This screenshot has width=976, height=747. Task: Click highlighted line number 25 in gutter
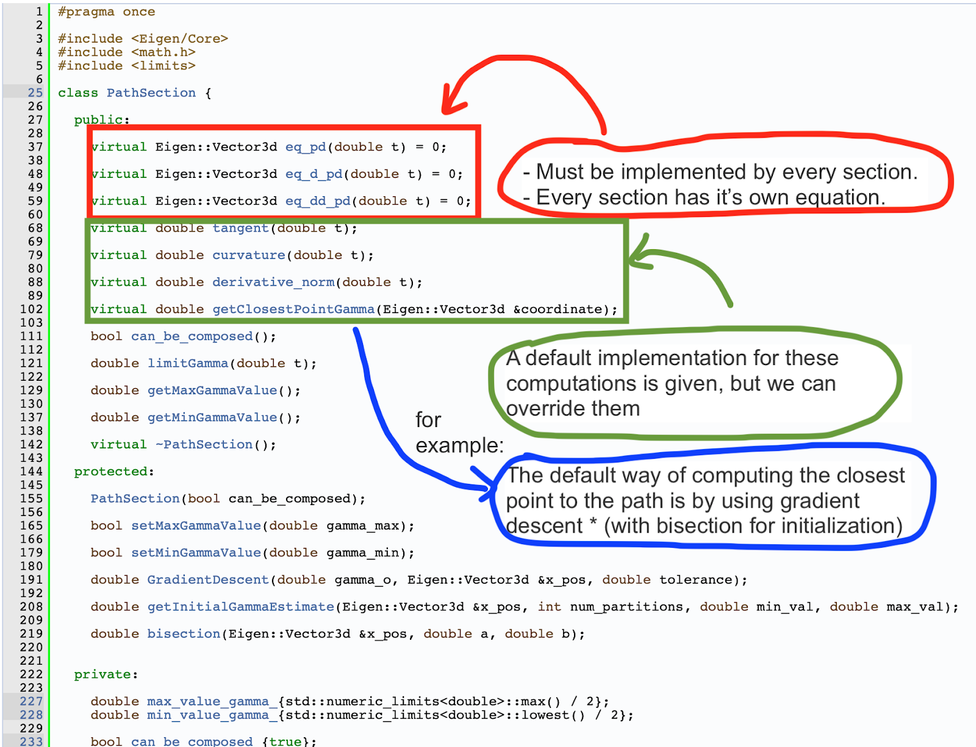point(35,93)
